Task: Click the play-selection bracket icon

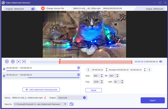Action: tap(18, 62)
